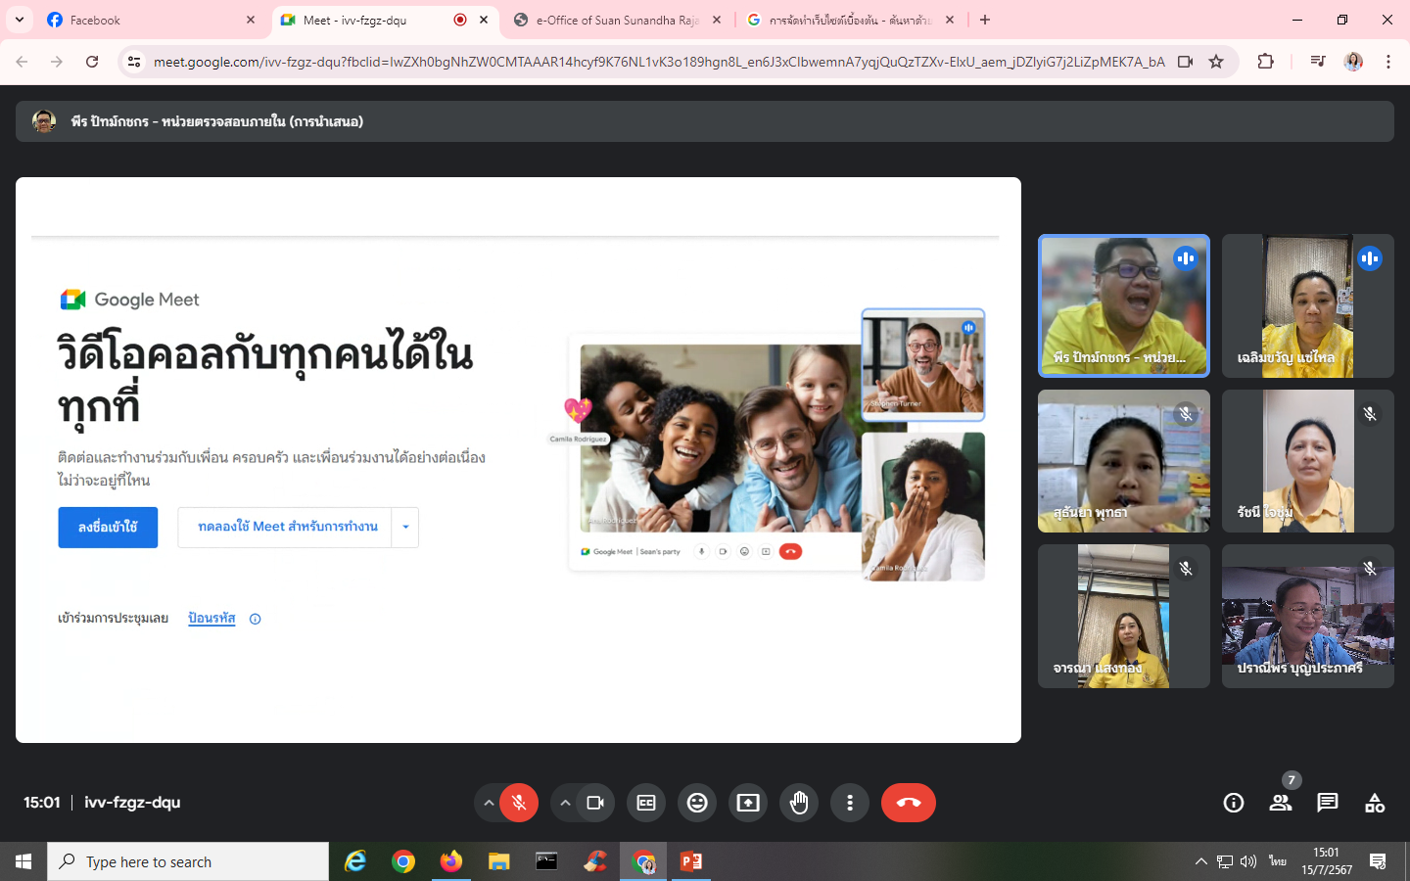The height and width of the screenshot is (881, 1410).
Task: Click the present screen icon
Action: (748, 803)
